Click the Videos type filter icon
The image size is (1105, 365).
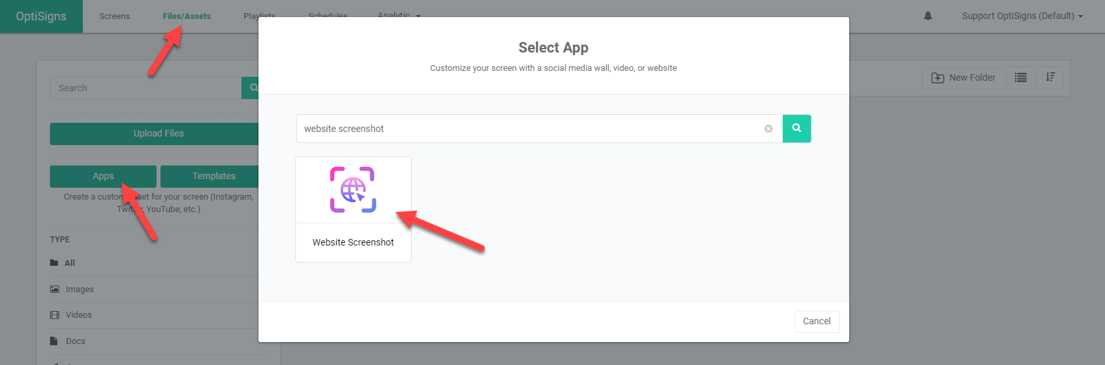pyautogui.click(x=55, y=315)
